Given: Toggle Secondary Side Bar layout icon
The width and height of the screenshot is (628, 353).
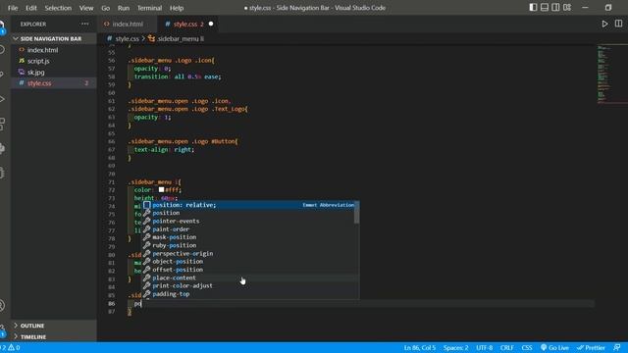Looking at the screenshot, I should tap(555, 8).
